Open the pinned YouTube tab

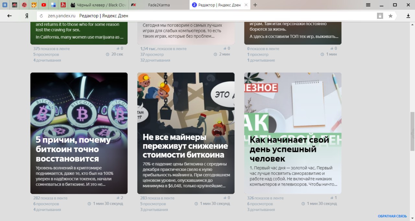coord(43,5)
